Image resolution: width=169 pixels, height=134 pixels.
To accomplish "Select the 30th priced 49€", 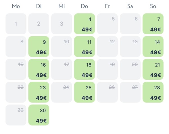I will pyautogui.click(x=39, y=115).
